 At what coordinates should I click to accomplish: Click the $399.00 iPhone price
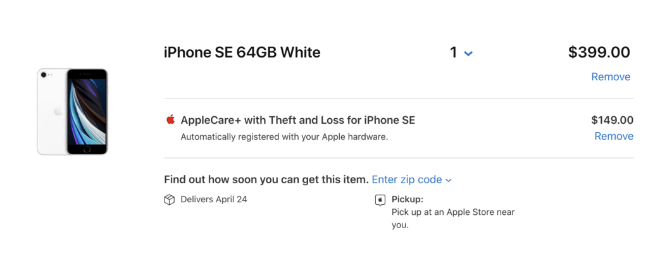tap(599, 52)
